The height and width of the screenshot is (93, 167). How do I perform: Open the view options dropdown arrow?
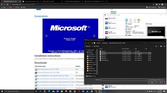[158, 46]
